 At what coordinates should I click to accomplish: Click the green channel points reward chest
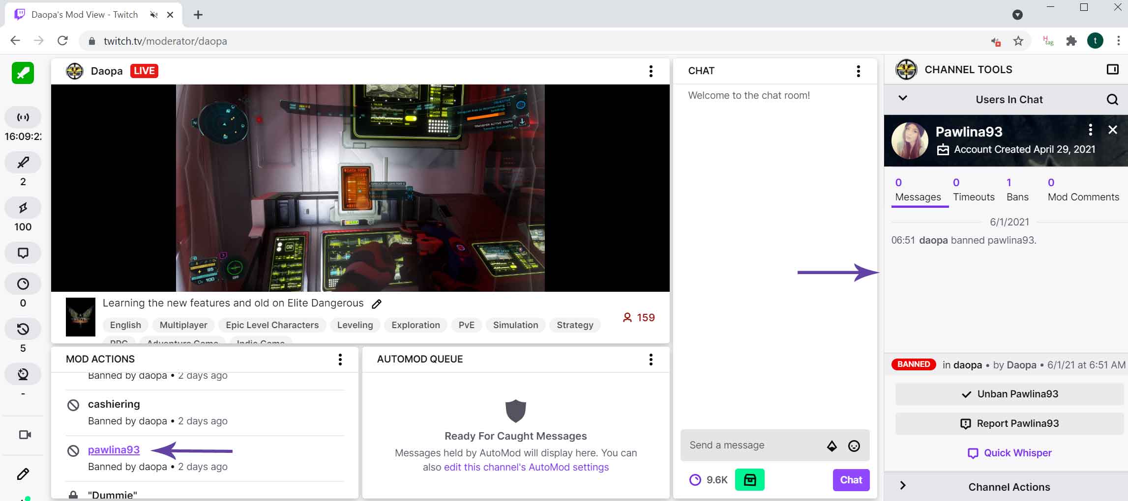(x=749, y=480)
